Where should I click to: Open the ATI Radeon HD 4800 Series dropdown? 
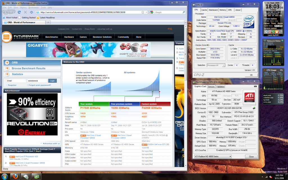coord(213,156)
